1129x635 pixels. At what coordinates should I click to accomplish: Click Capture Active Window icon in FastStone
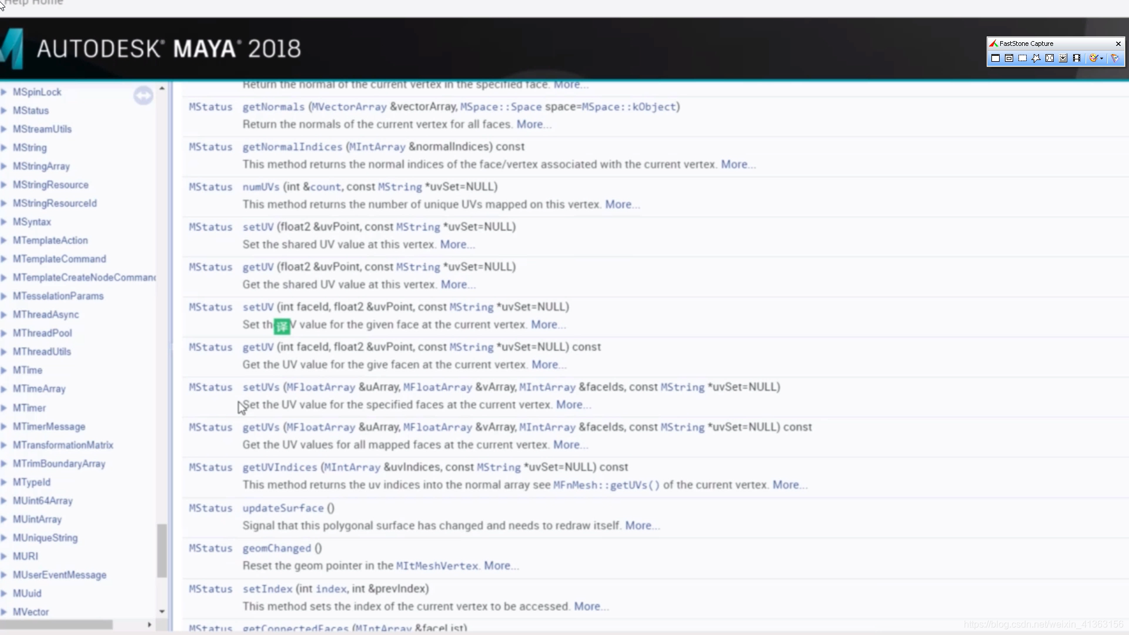coord(996,58)
